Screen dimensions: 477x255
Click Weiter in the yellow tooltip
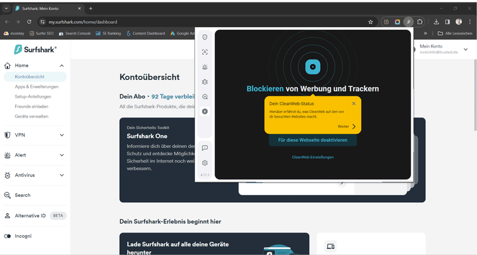346,126
